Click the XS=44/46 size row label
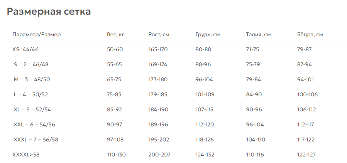The height and width of the screenshot is (163, 347). [25, 49]
